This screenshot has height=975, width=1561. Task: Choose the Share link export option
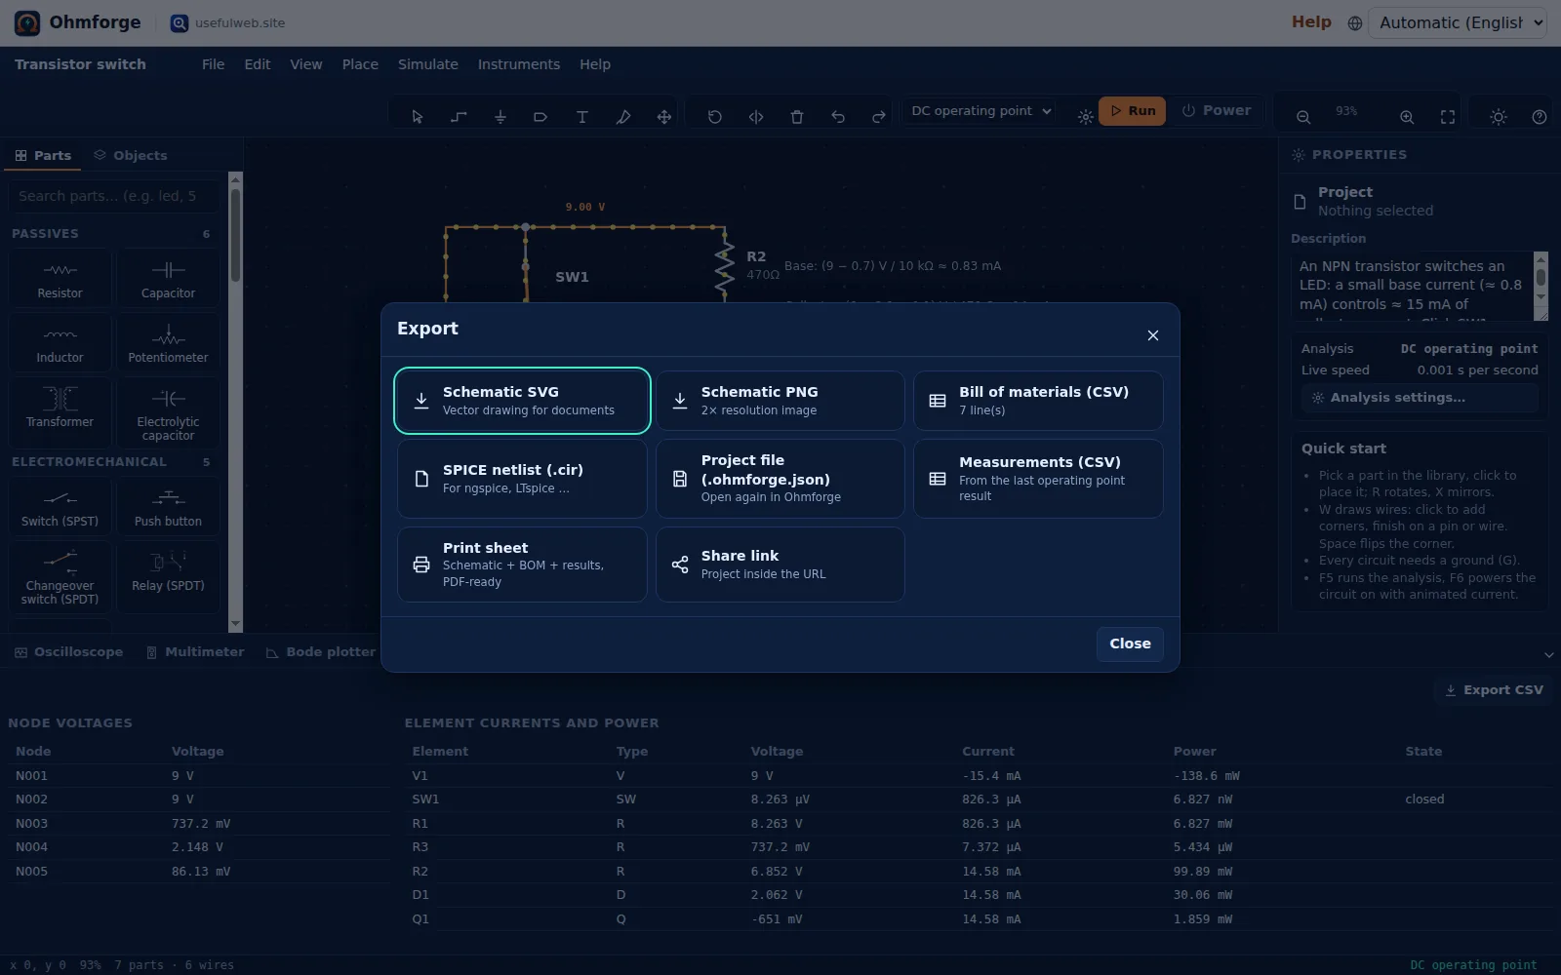point(780,565)
